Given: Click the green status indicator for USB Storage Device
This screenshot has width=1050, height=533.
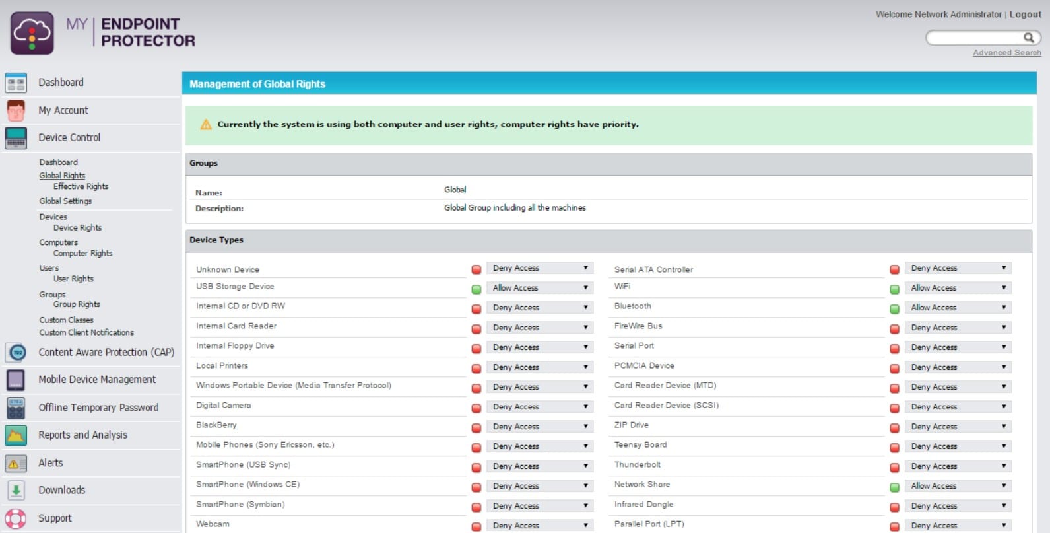Looking at the screenshot, I should click(x=476, y=289).
